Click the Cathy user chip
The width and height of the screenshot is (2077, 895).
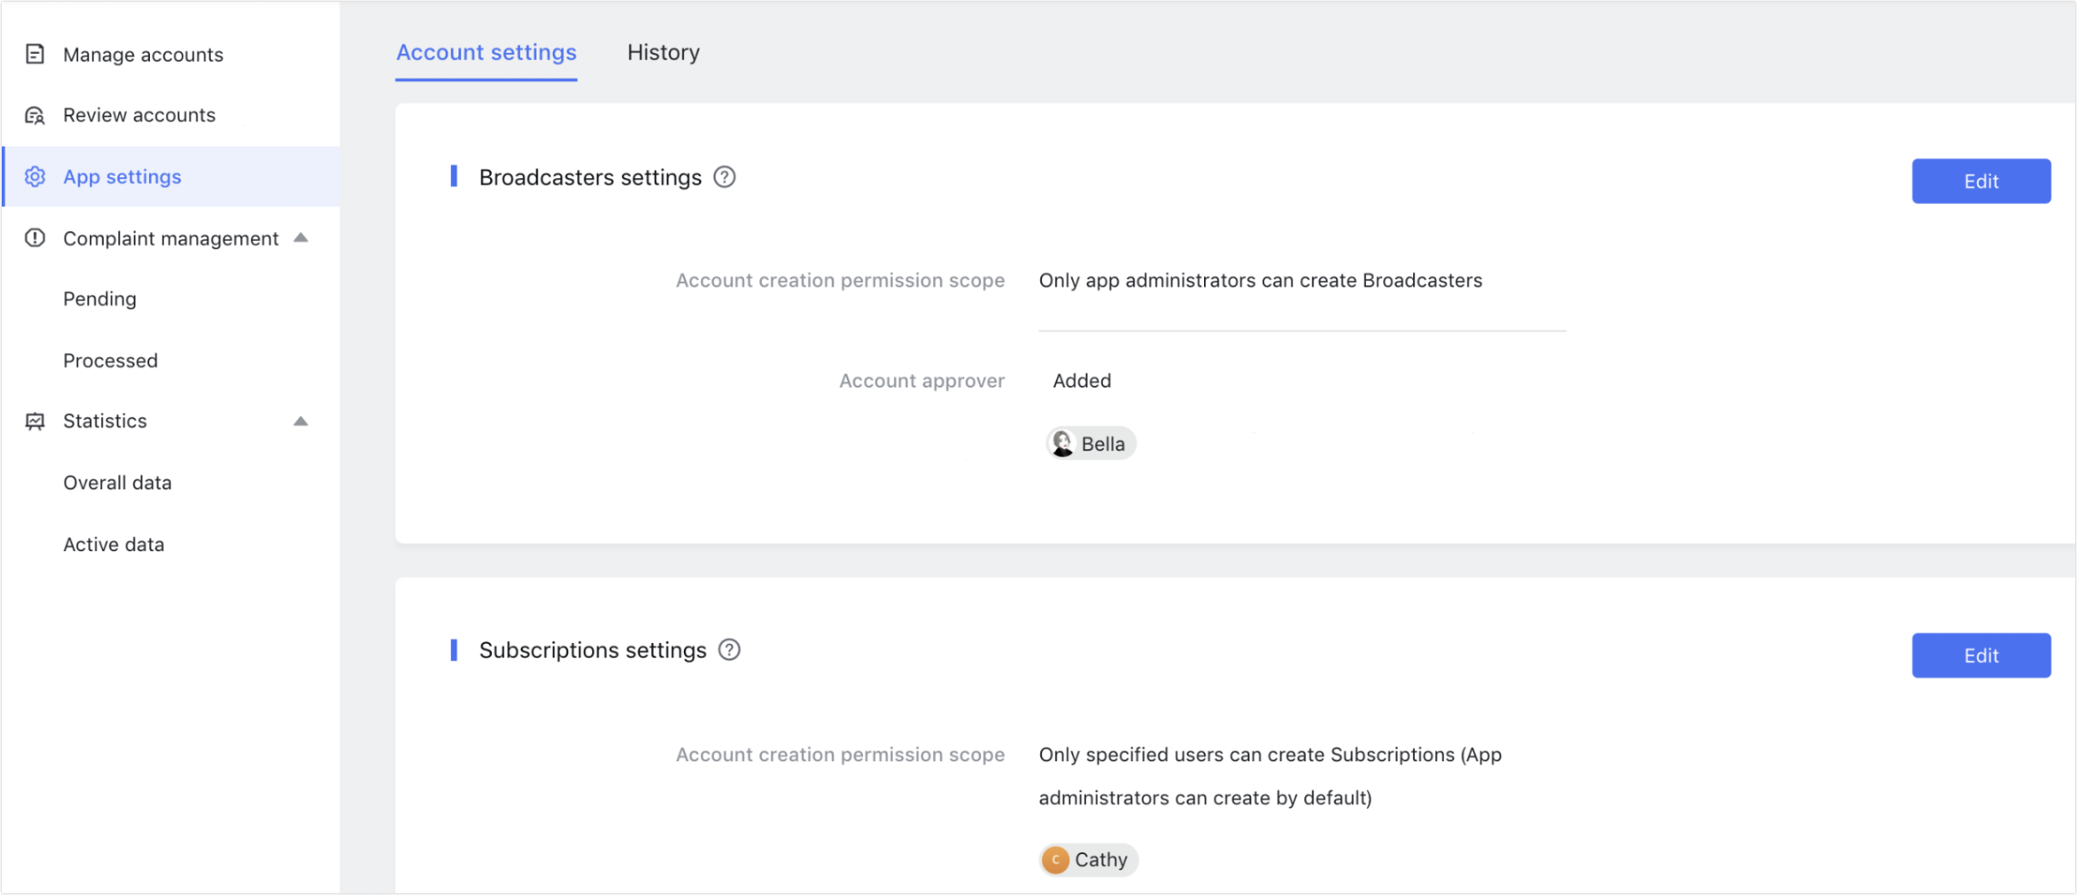coord(1088,859)
